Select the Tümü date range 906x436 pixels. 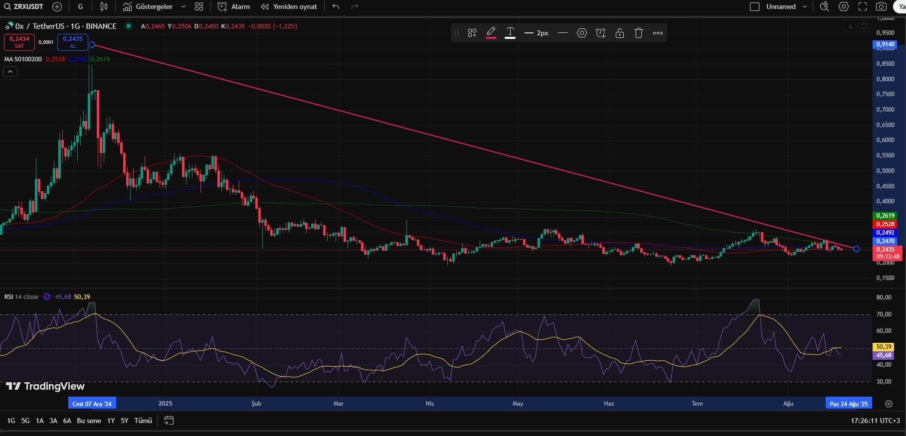click(x=143, y=421)
